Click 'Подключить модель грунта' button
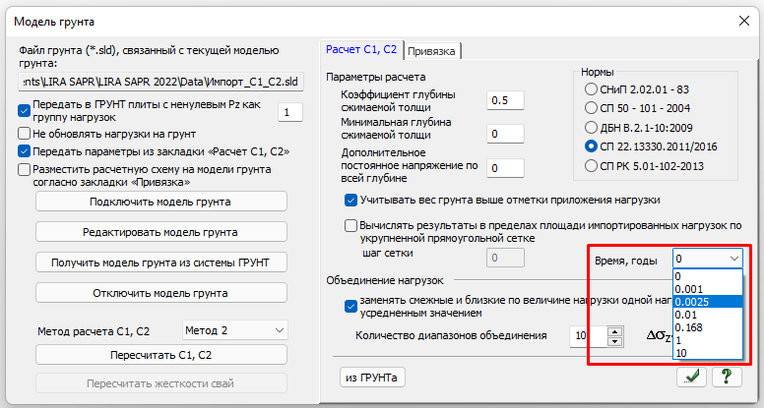 [x=160, y=202]
